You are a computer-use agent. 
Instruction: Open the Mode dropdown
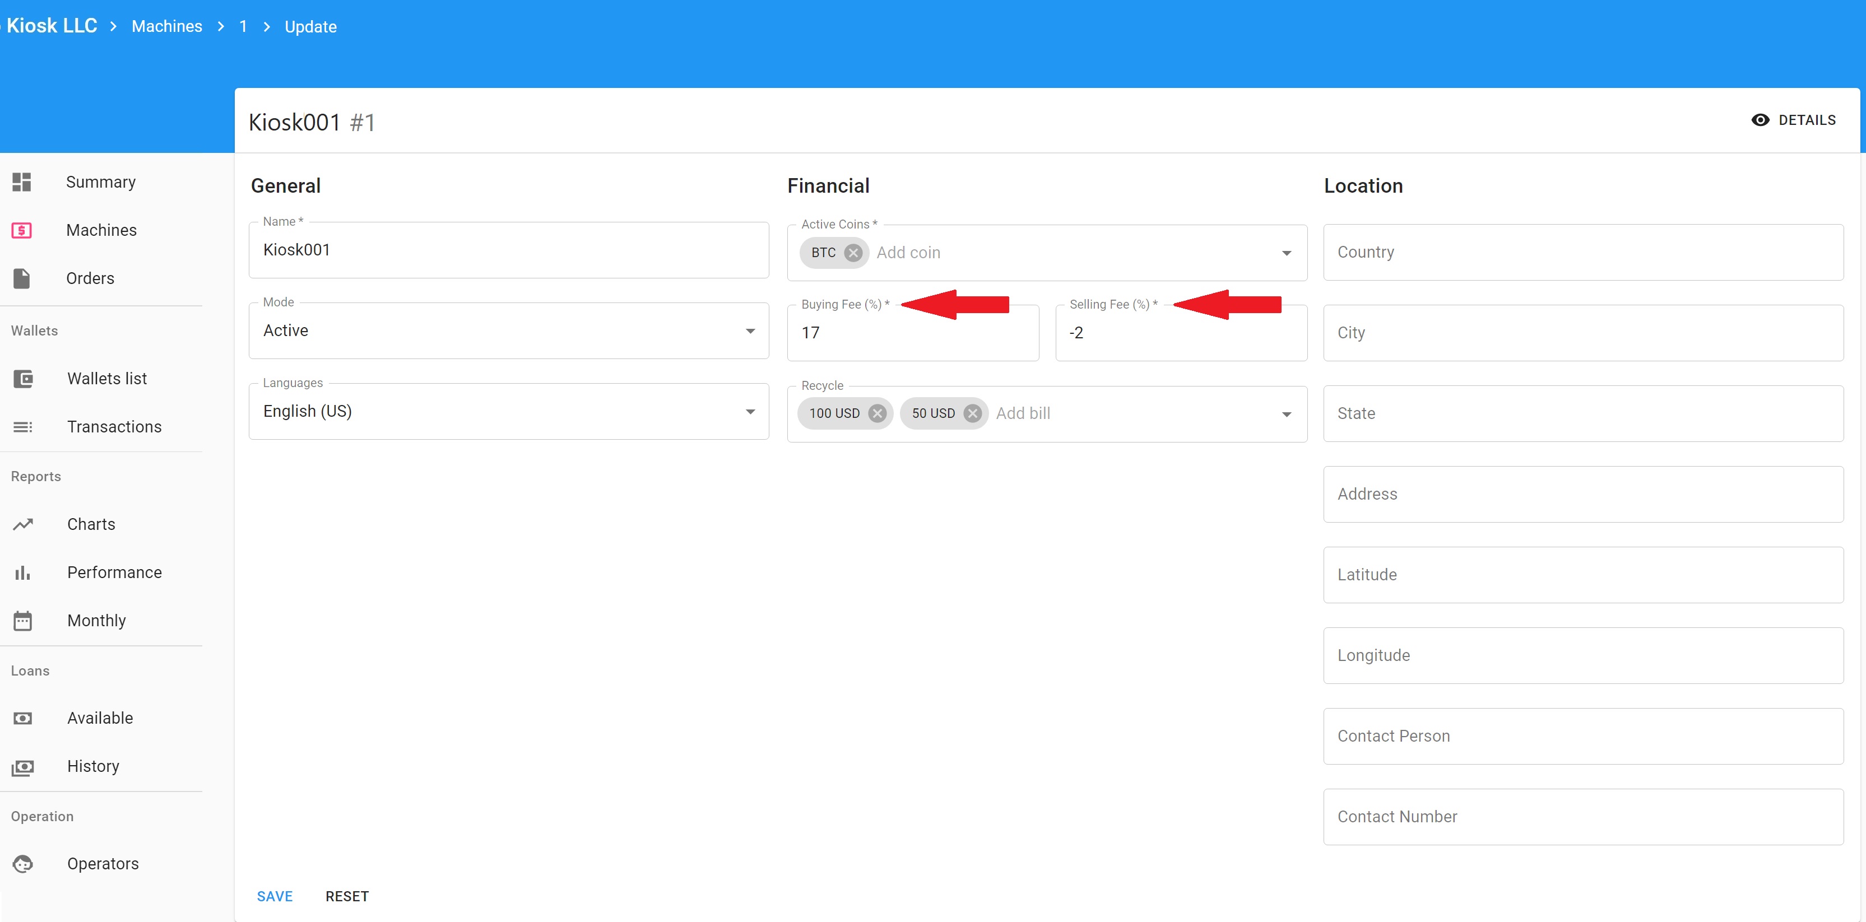(508, 331)
